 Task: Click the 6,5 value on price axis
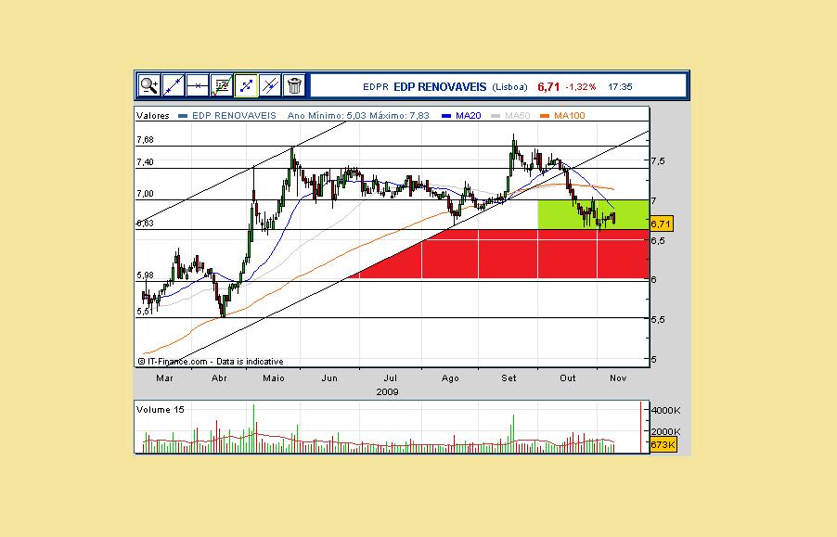tap(658, 240)
